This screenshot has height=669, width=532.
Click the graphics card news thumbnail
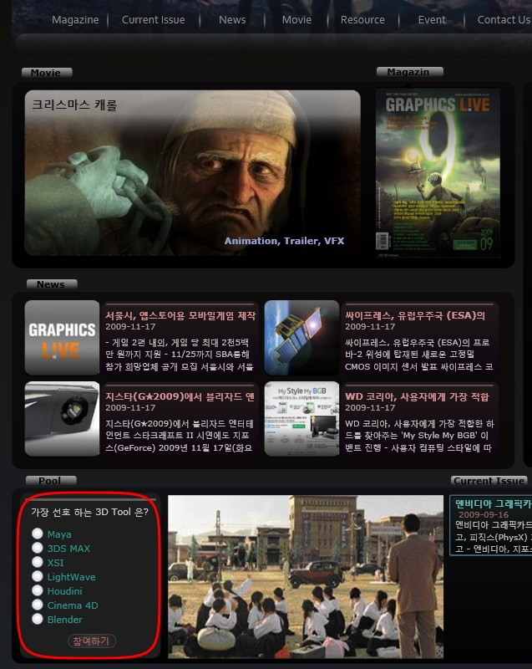[x=62, y=419]
